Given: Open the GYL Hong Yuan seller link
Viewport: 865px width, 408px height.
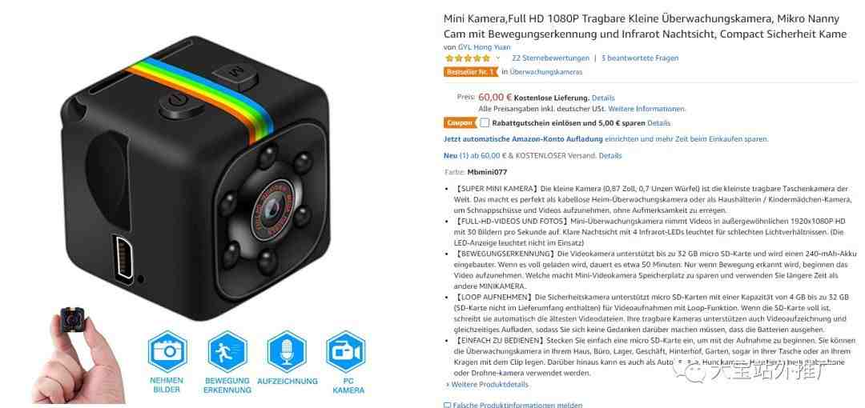Looking at the screenshot, I should [x=484, y=47].
